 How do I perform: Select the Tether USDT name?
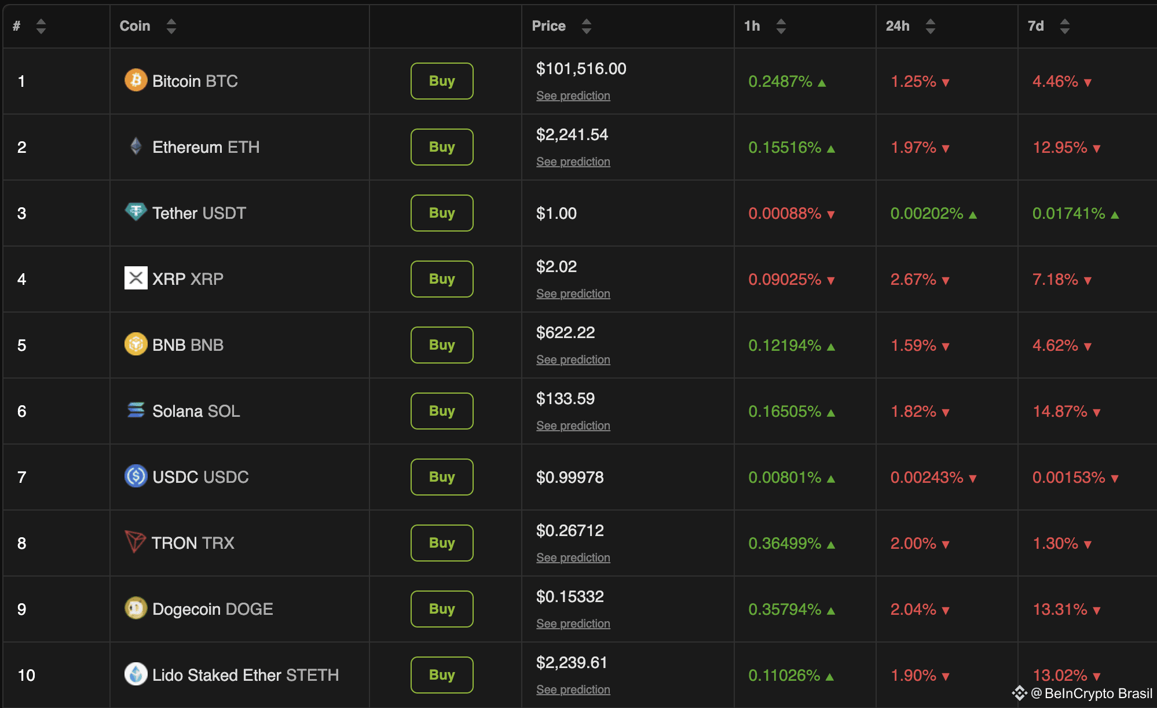[x=199, y=213]
